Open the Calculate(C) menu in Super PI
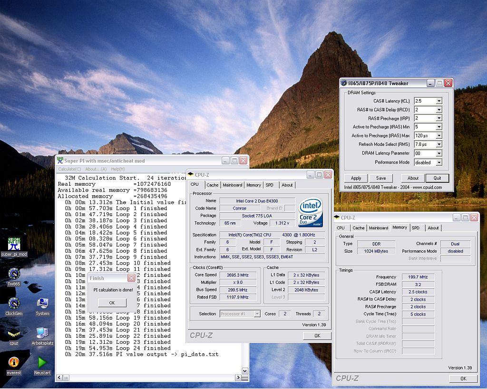The width and height of the screenshot is (487, 389). (x=69, y=169)
